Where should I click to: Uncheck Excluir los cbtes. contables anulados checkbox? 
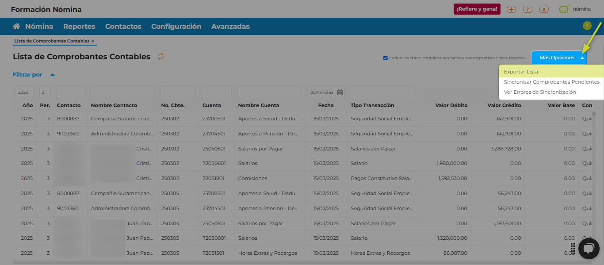[386, 58]
